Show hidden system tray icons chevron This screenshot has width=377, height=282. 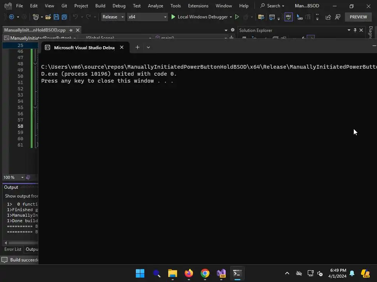(287, 273)
